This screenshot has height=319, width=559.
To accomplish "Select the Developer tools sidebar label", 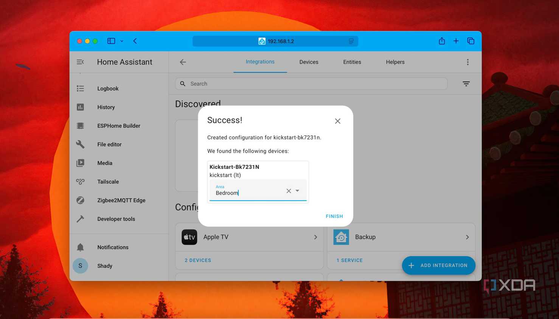I will coord(116,219).
